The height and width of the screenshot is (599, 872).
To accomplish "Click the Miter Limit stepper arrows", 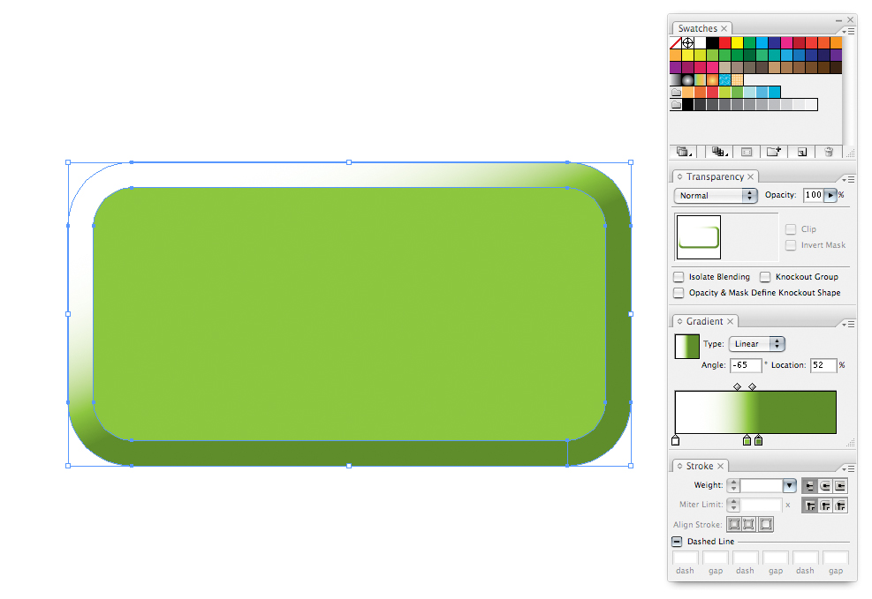I will 733,505.
